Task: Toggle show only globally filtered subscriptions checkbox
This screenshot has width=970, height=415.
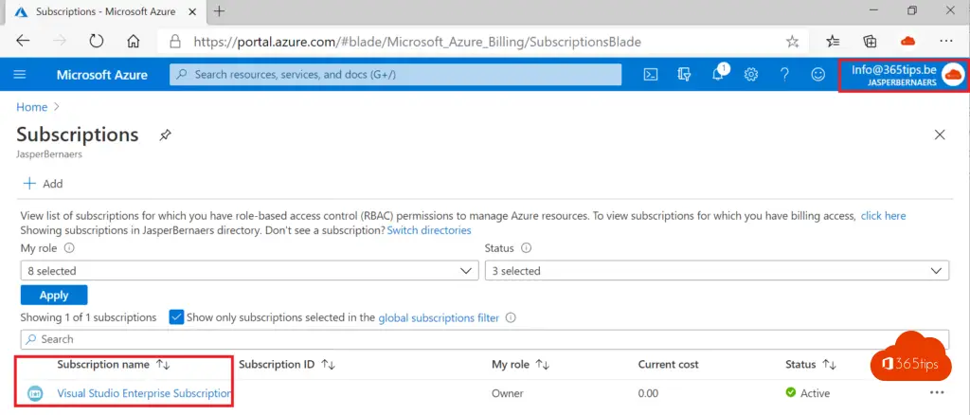Action: [176, 317]
